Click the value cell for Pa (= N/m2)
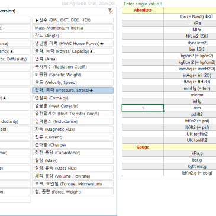This screenshot has height=216, width=216. 143,17
